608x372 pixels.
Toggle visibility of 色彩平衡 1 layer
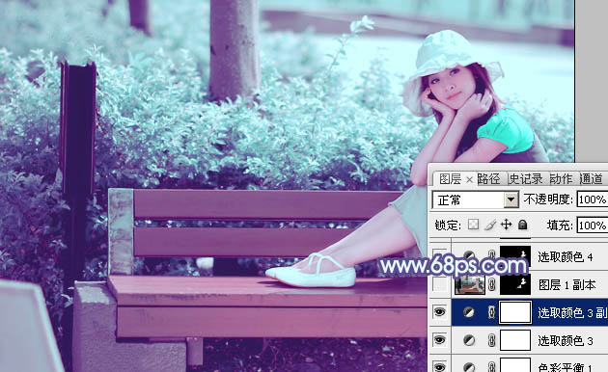(439, 366)
